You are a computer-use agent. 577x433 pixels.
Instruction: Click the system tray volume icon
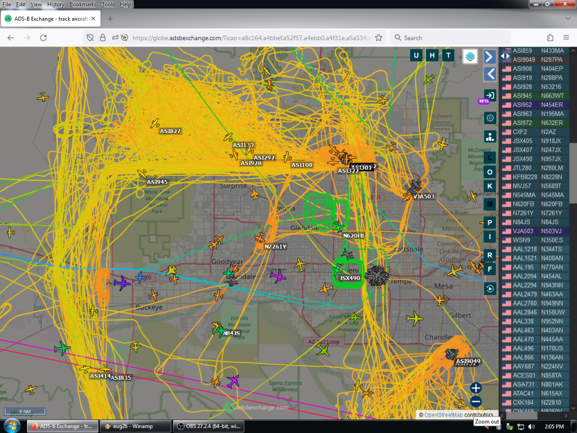point(531,427)
